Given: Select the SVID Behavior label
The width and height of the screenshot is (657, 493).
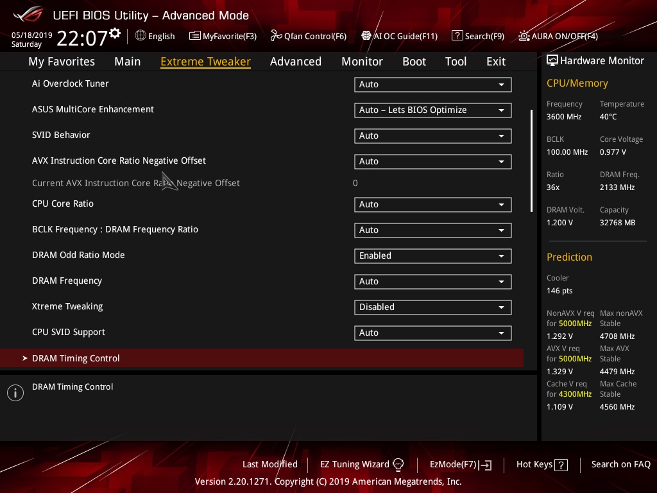Looking at the screenshot, I should [x=61, y=135].
